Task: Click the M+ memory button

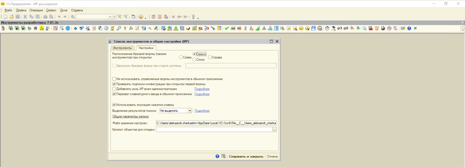Action: coord(179,17)
